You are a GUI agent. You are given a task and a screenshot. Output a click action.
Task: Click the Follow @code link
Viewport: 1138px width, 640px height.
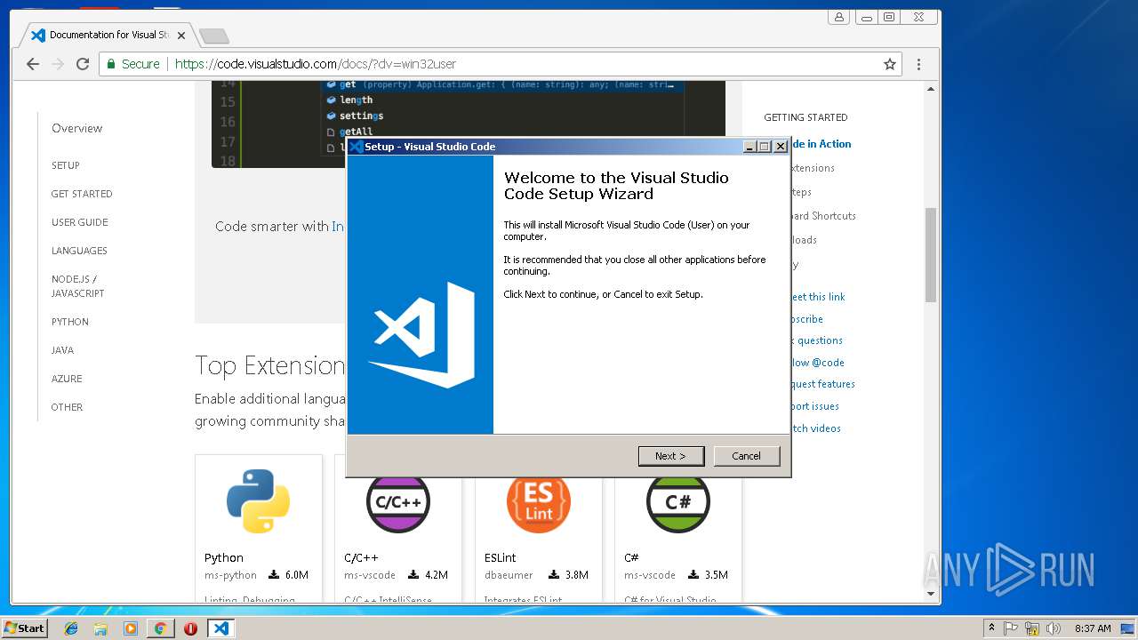tap(818, 363)
